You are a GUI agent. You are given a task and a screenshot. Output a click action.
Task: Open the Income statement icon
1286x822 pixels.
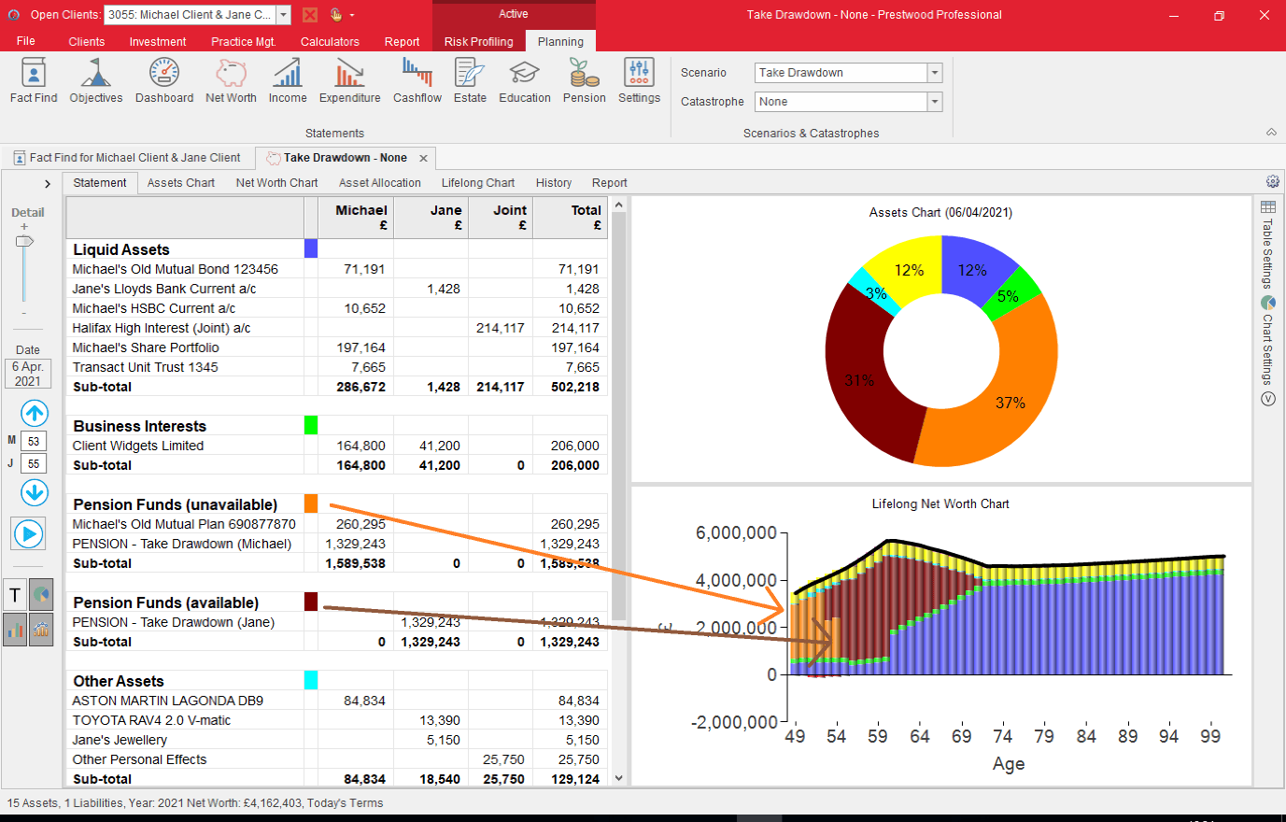(x=288, y=80)
